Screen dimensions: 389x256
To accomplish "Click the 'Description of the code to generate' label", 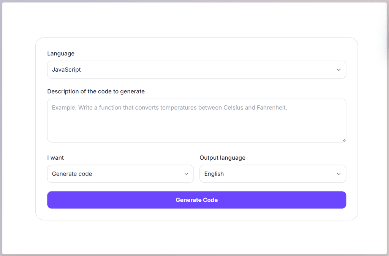I will coord(96,91).
